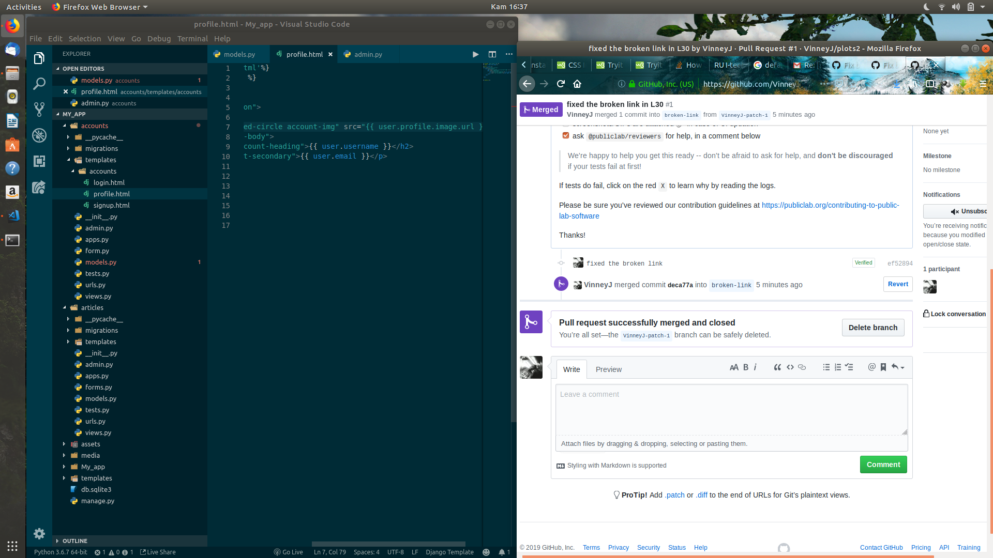
Task: Click the Revert button
Action: tap(897, 284)
